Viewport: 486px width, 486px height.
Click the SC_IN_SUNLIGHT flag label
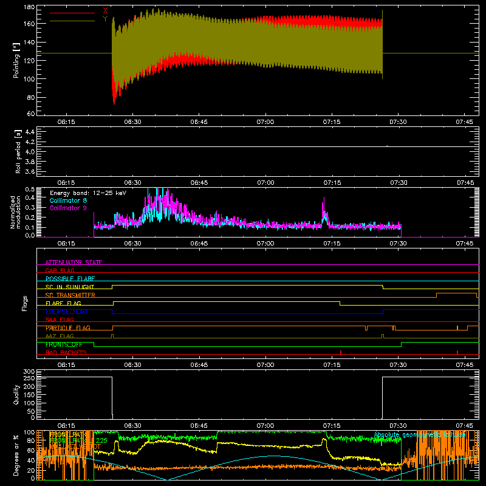click(x=70, y=287)
